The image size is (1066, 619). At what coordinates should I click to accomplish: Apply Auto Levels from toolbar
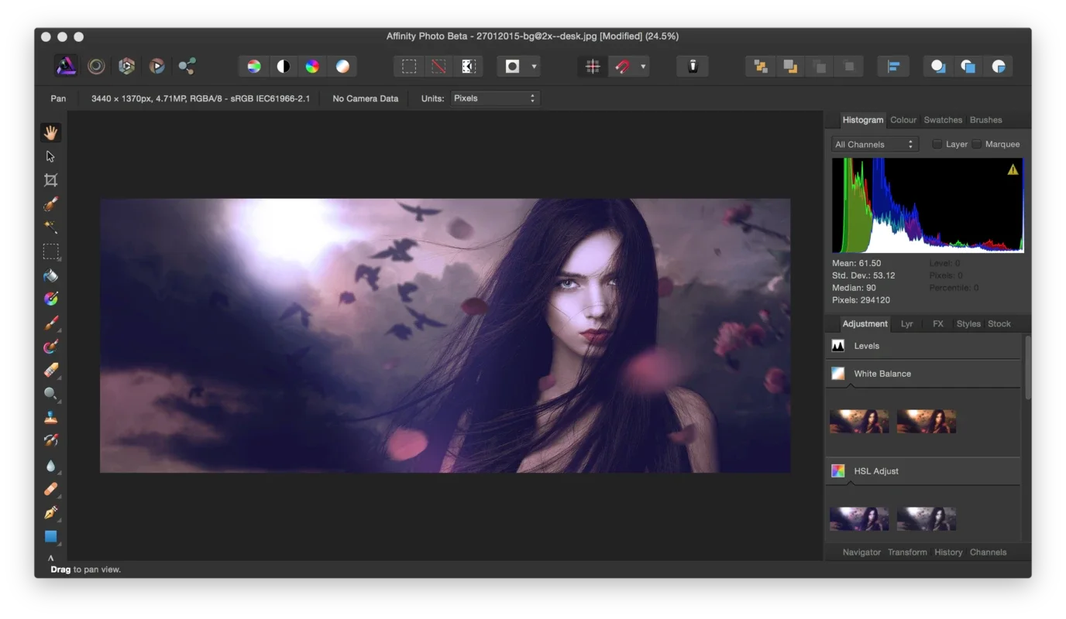coord(254,67)
